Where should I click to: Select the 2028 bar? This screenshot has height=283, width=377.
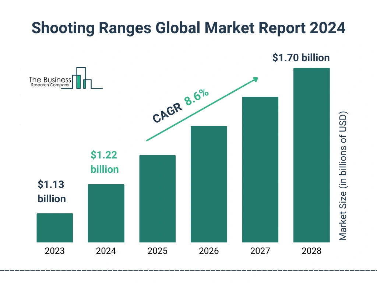(x=311, y=155)
